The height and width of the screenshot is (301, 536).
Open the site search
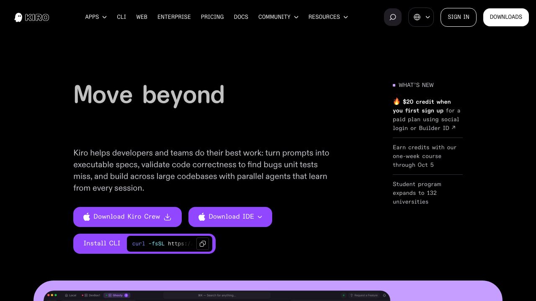[x=393, y=17]
